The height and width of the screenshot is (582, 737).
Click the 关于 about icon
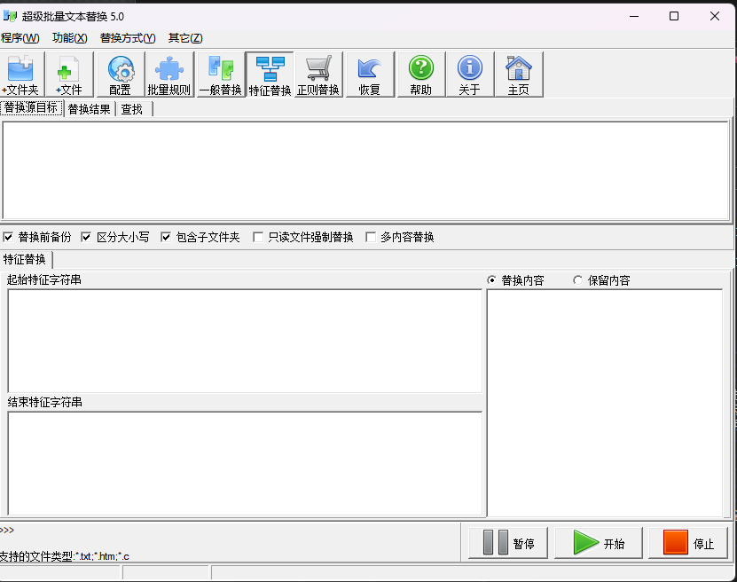click(x=469, y=74)
